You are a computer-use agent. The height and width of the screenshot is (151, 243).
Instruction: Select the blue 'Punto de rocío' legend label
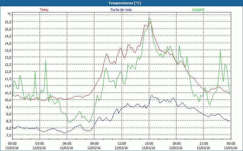[121, 10]
